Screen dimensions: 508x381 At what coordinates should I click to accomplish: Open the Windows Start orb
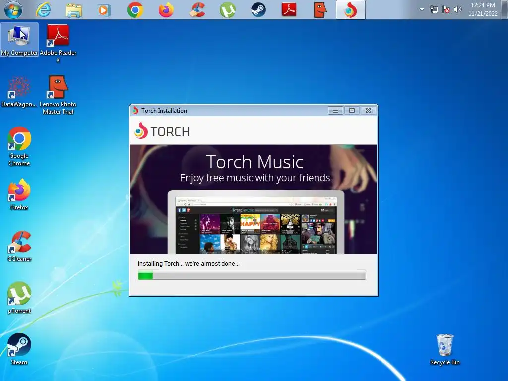click(13, 10)
